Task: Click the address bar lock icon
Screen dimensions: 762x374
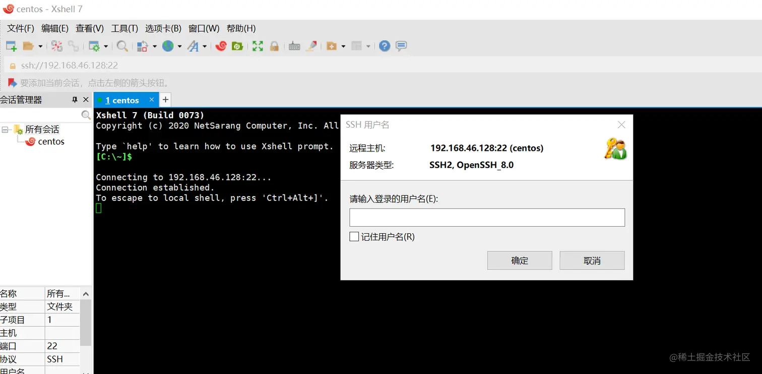Action: (x=13, y=65)
